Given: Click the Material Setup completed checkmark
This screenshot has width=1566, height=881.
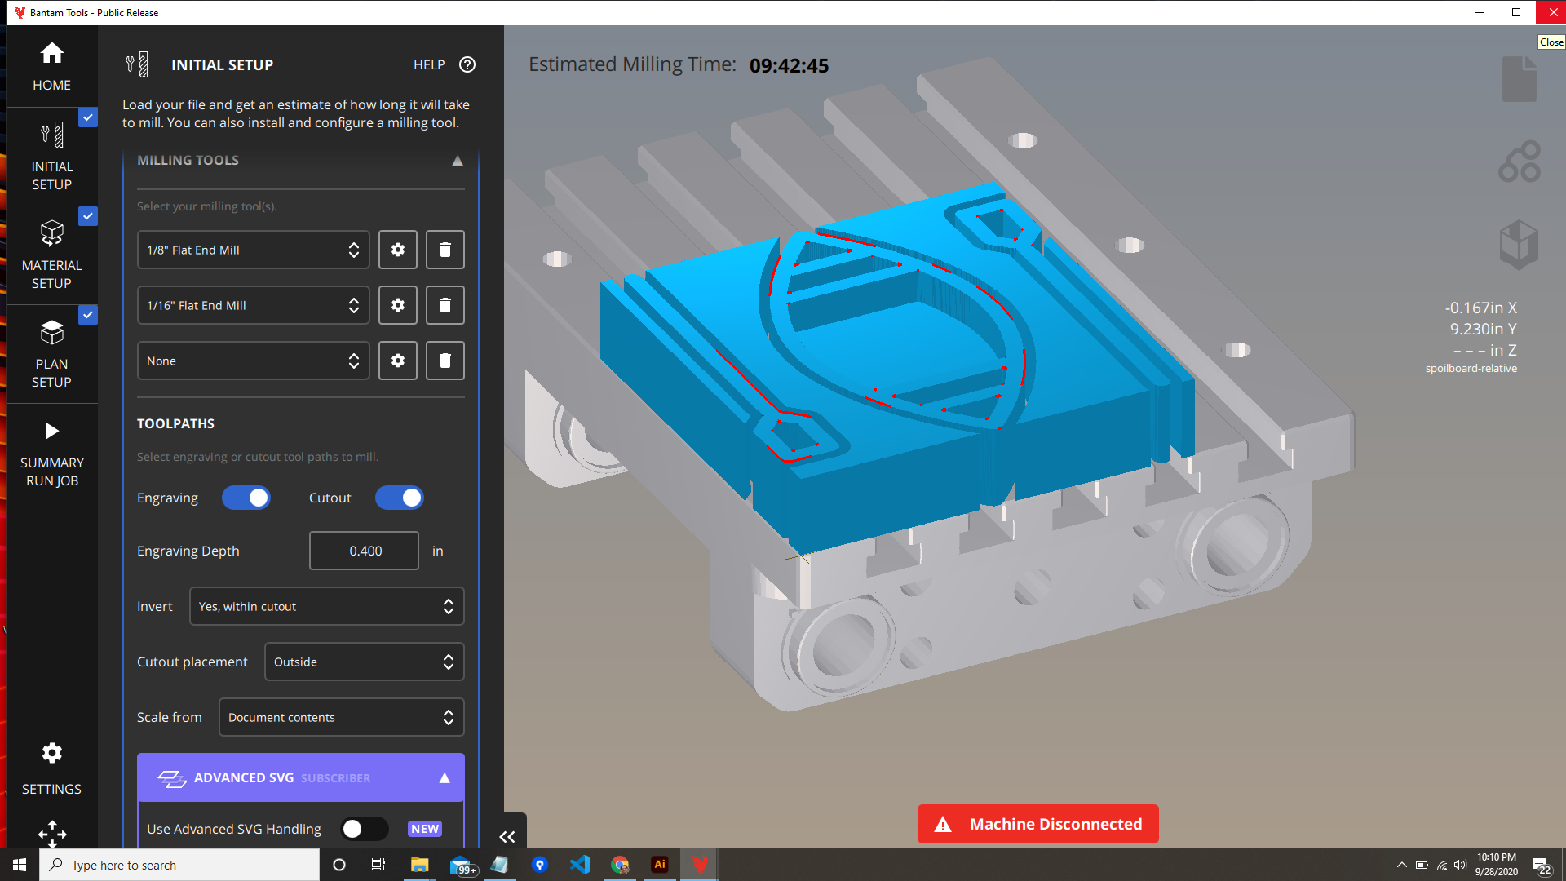Looking at the screenshot, I should [88, 216].
